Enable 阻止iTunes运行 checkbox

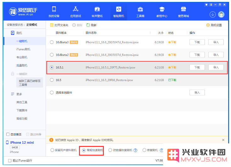point(10,160)
